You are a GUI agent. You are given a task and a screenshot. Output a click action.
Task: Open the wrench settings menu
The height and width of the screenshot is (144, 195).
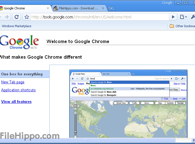[x=193, y=17]
